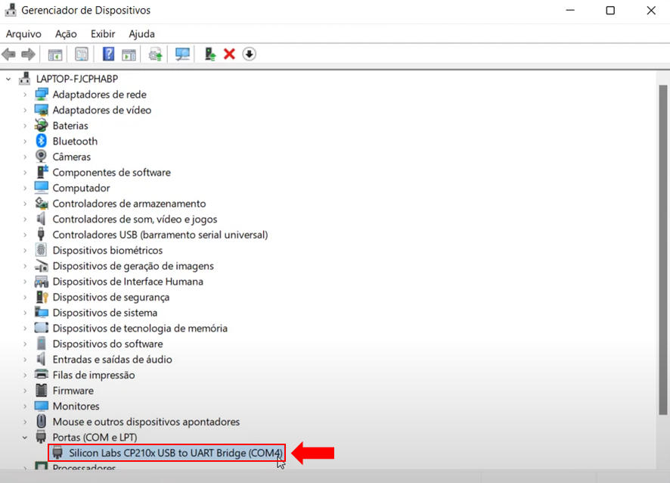
Task: Open the Properties toolbar icon
Action: click(x=81, y=55)
